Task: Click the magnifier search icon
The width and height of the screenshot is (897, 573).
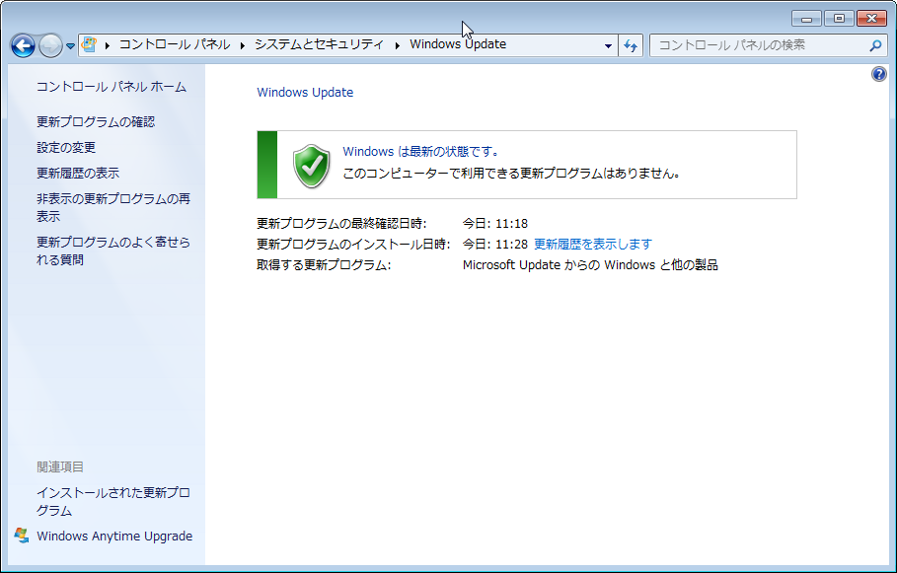Action: tap(875, 45)
